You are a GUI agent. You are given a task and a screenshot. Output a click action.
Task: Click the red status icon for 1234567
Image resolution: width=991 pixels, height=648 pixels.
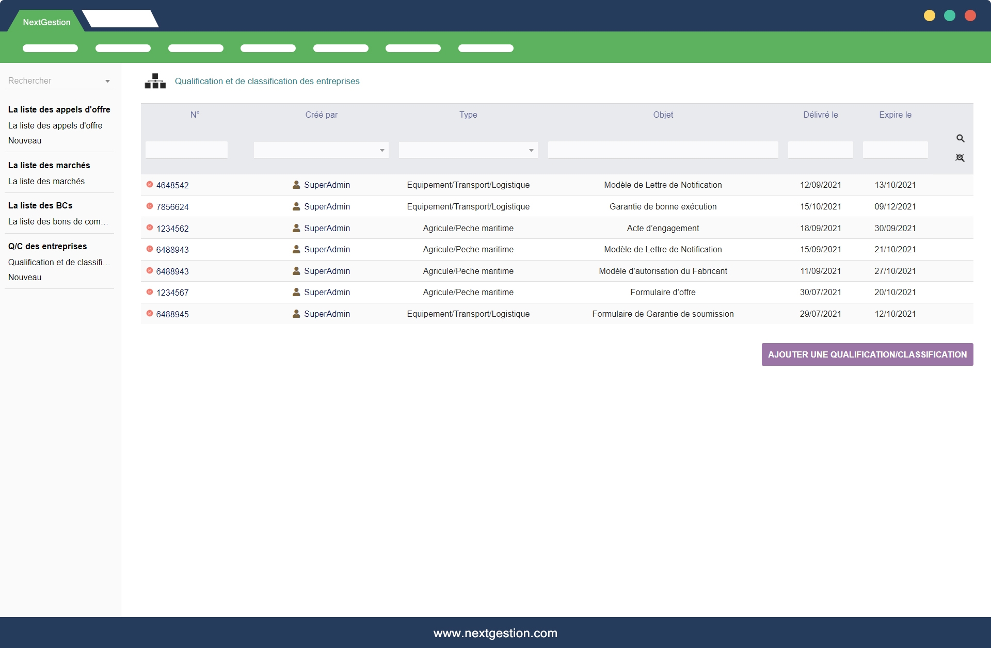click(x=150, y=292)
